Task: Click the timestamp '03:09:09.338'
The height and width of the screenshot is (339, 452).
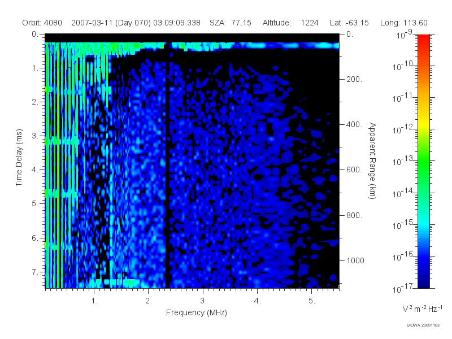Action: [177, 23]
